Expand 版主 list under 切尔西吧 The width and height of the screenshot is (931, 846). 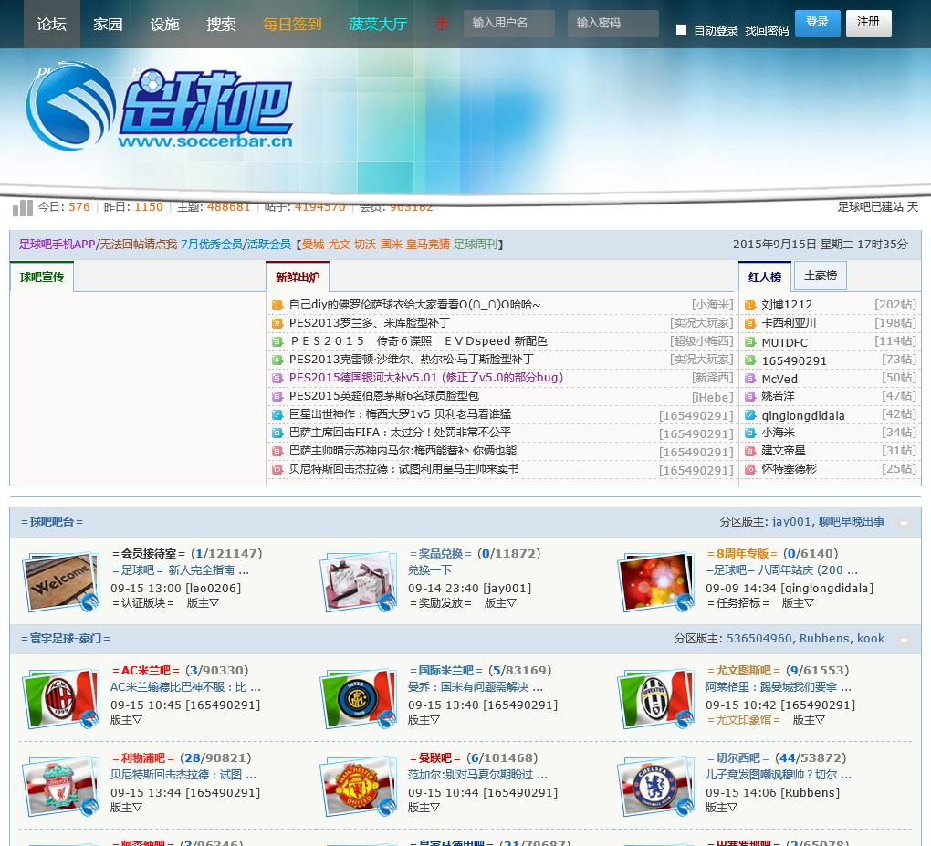pos(721,808)
